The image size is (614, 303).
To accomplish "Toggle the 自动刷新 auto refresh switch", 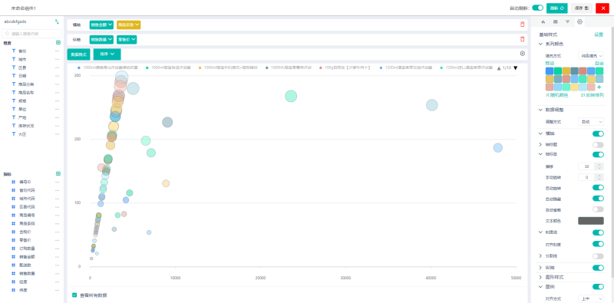I will [x=538, y=8].
